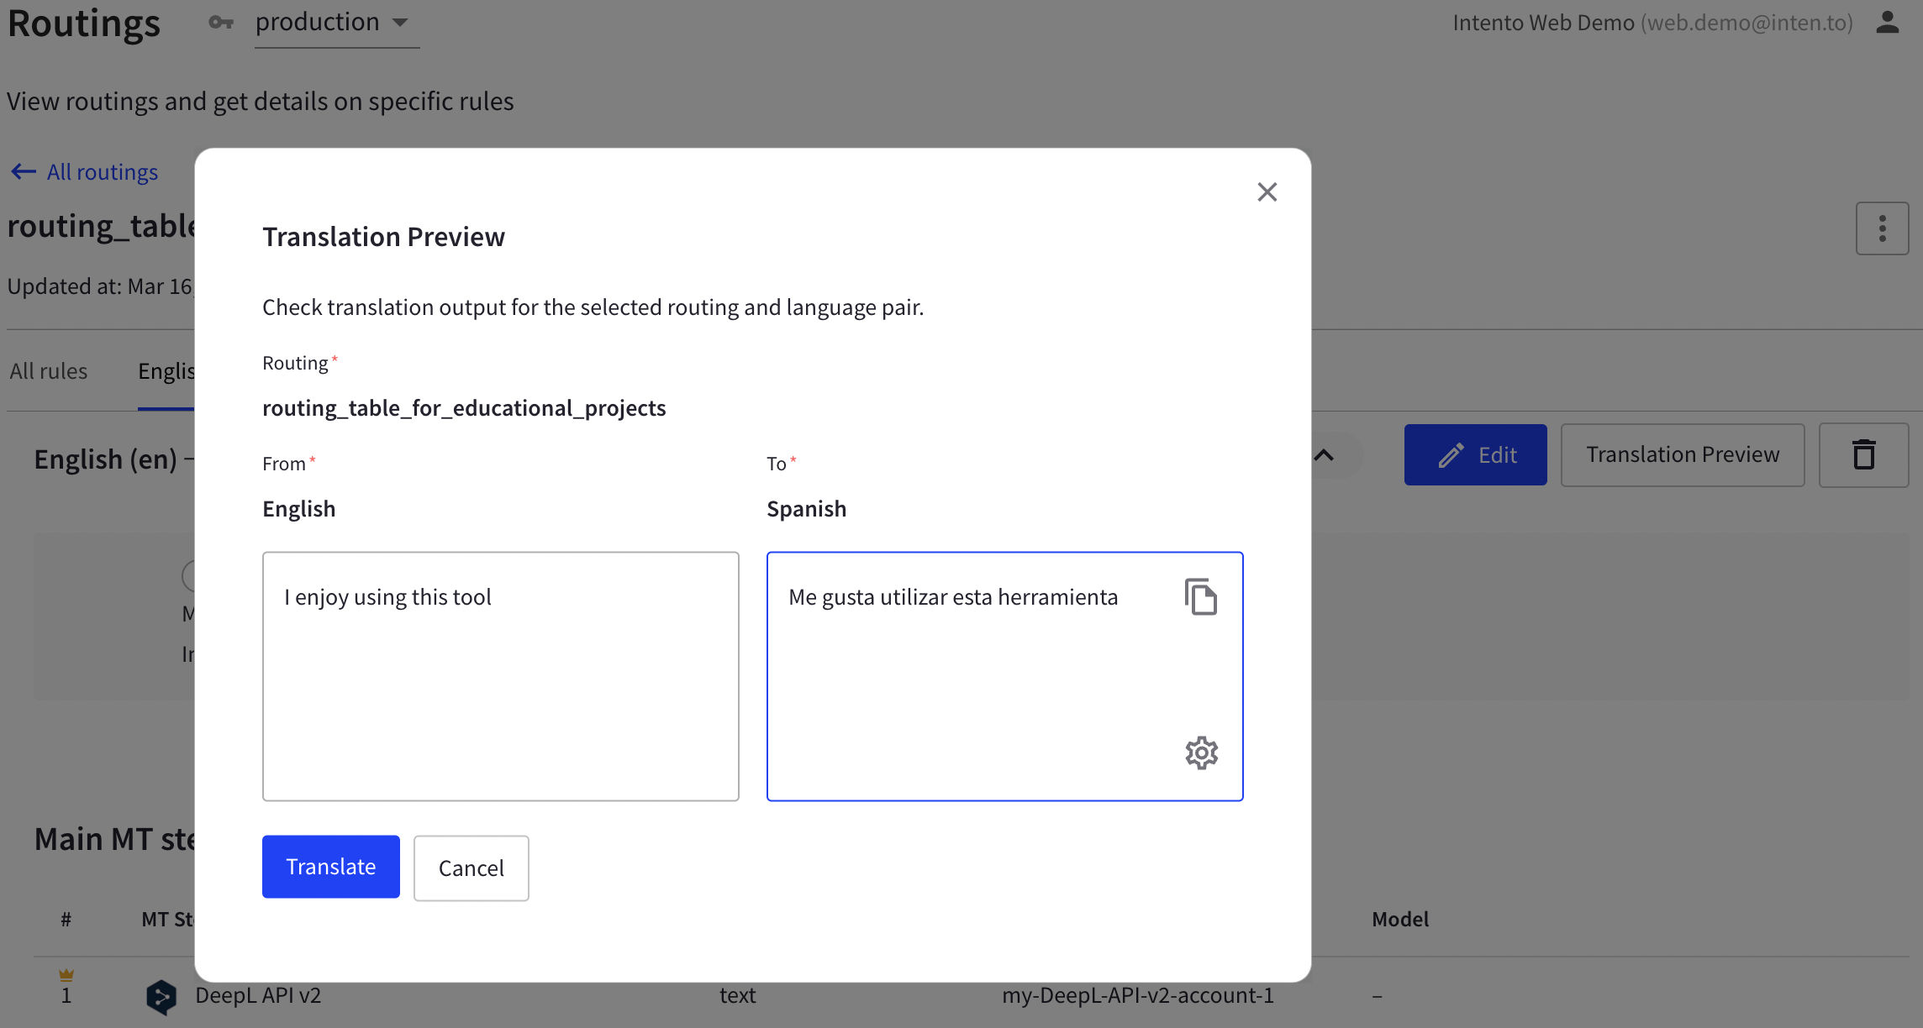Click the blue Translate button

330,866
